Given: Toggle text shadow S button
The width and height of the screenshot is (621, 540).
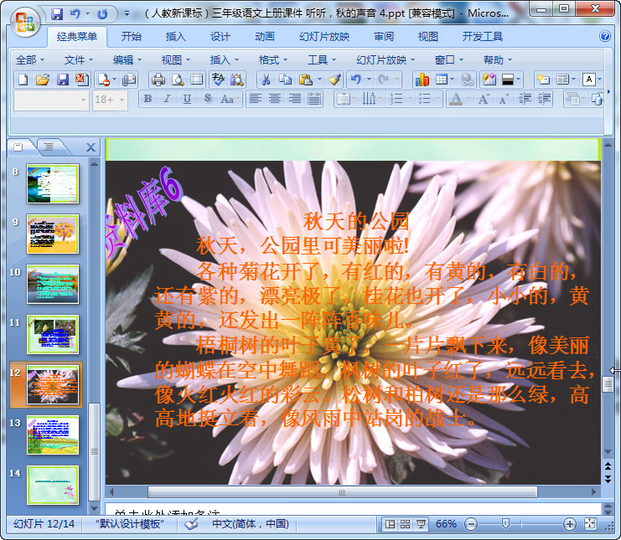Looking at the screenshot, I should pyautogui.click(x=207, y=99).
